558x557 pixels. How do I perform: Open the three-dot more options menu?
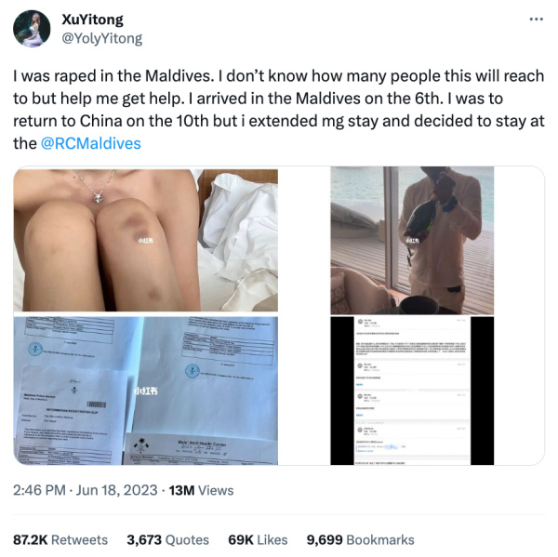[x=536, y=20]
